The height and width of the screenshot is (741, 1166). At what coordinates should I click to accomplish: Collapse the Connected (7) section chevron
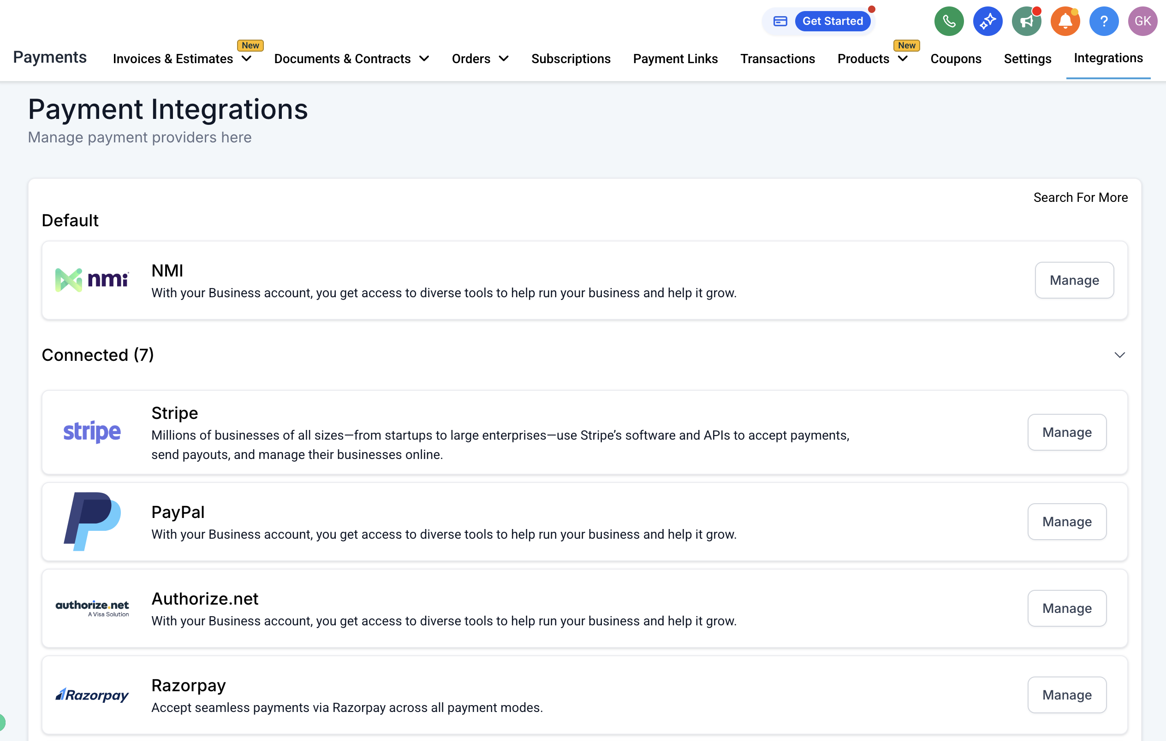pos(1119,355)
